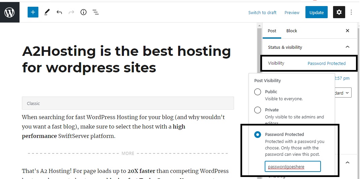360x179 pixels.
Task: Select the Public visibility option
Action: [x=258, y=92]
